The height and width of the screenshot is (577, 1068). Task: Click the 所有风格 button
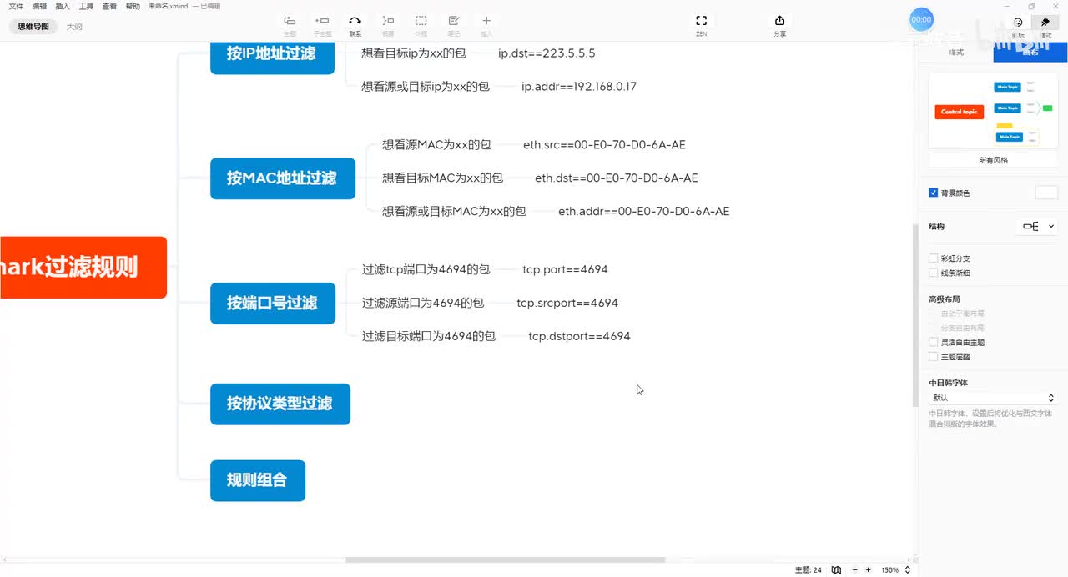click(x=993, y=160)
